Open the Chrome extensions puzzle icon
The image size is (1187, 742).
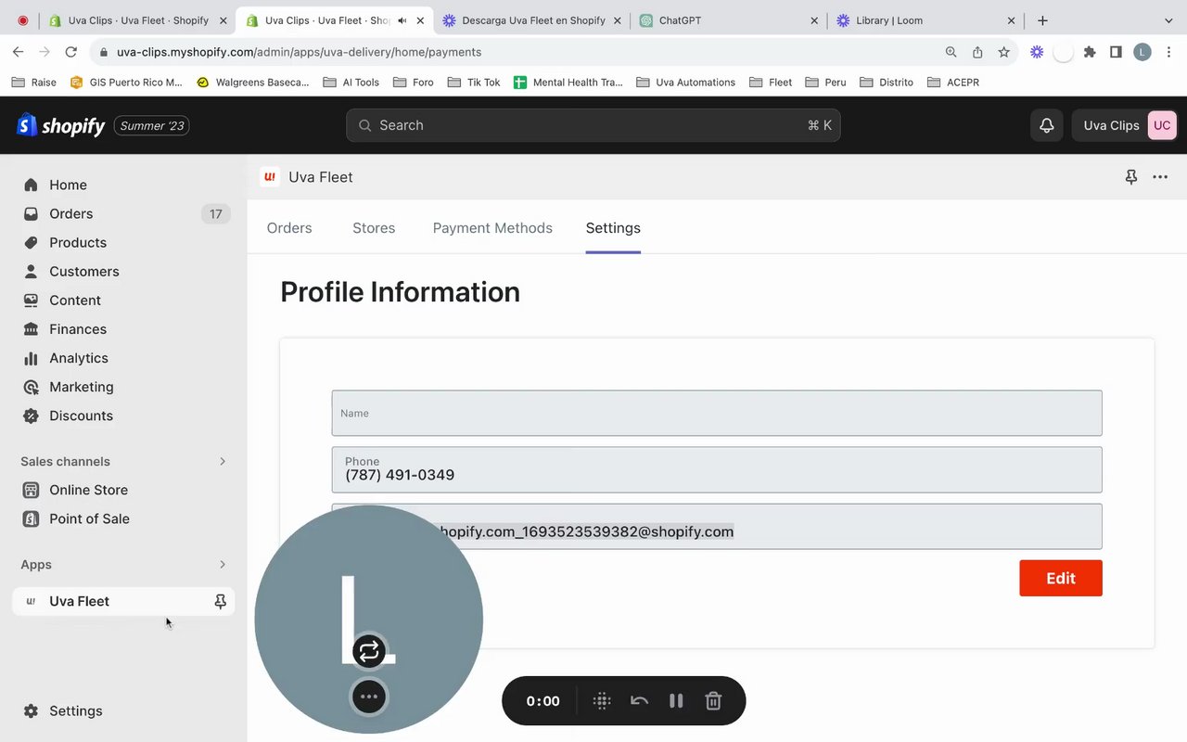coord(1090,52)
